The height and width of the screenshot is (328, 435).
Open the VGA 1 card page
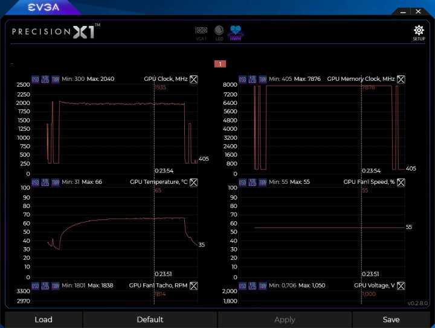pos(201,34)
